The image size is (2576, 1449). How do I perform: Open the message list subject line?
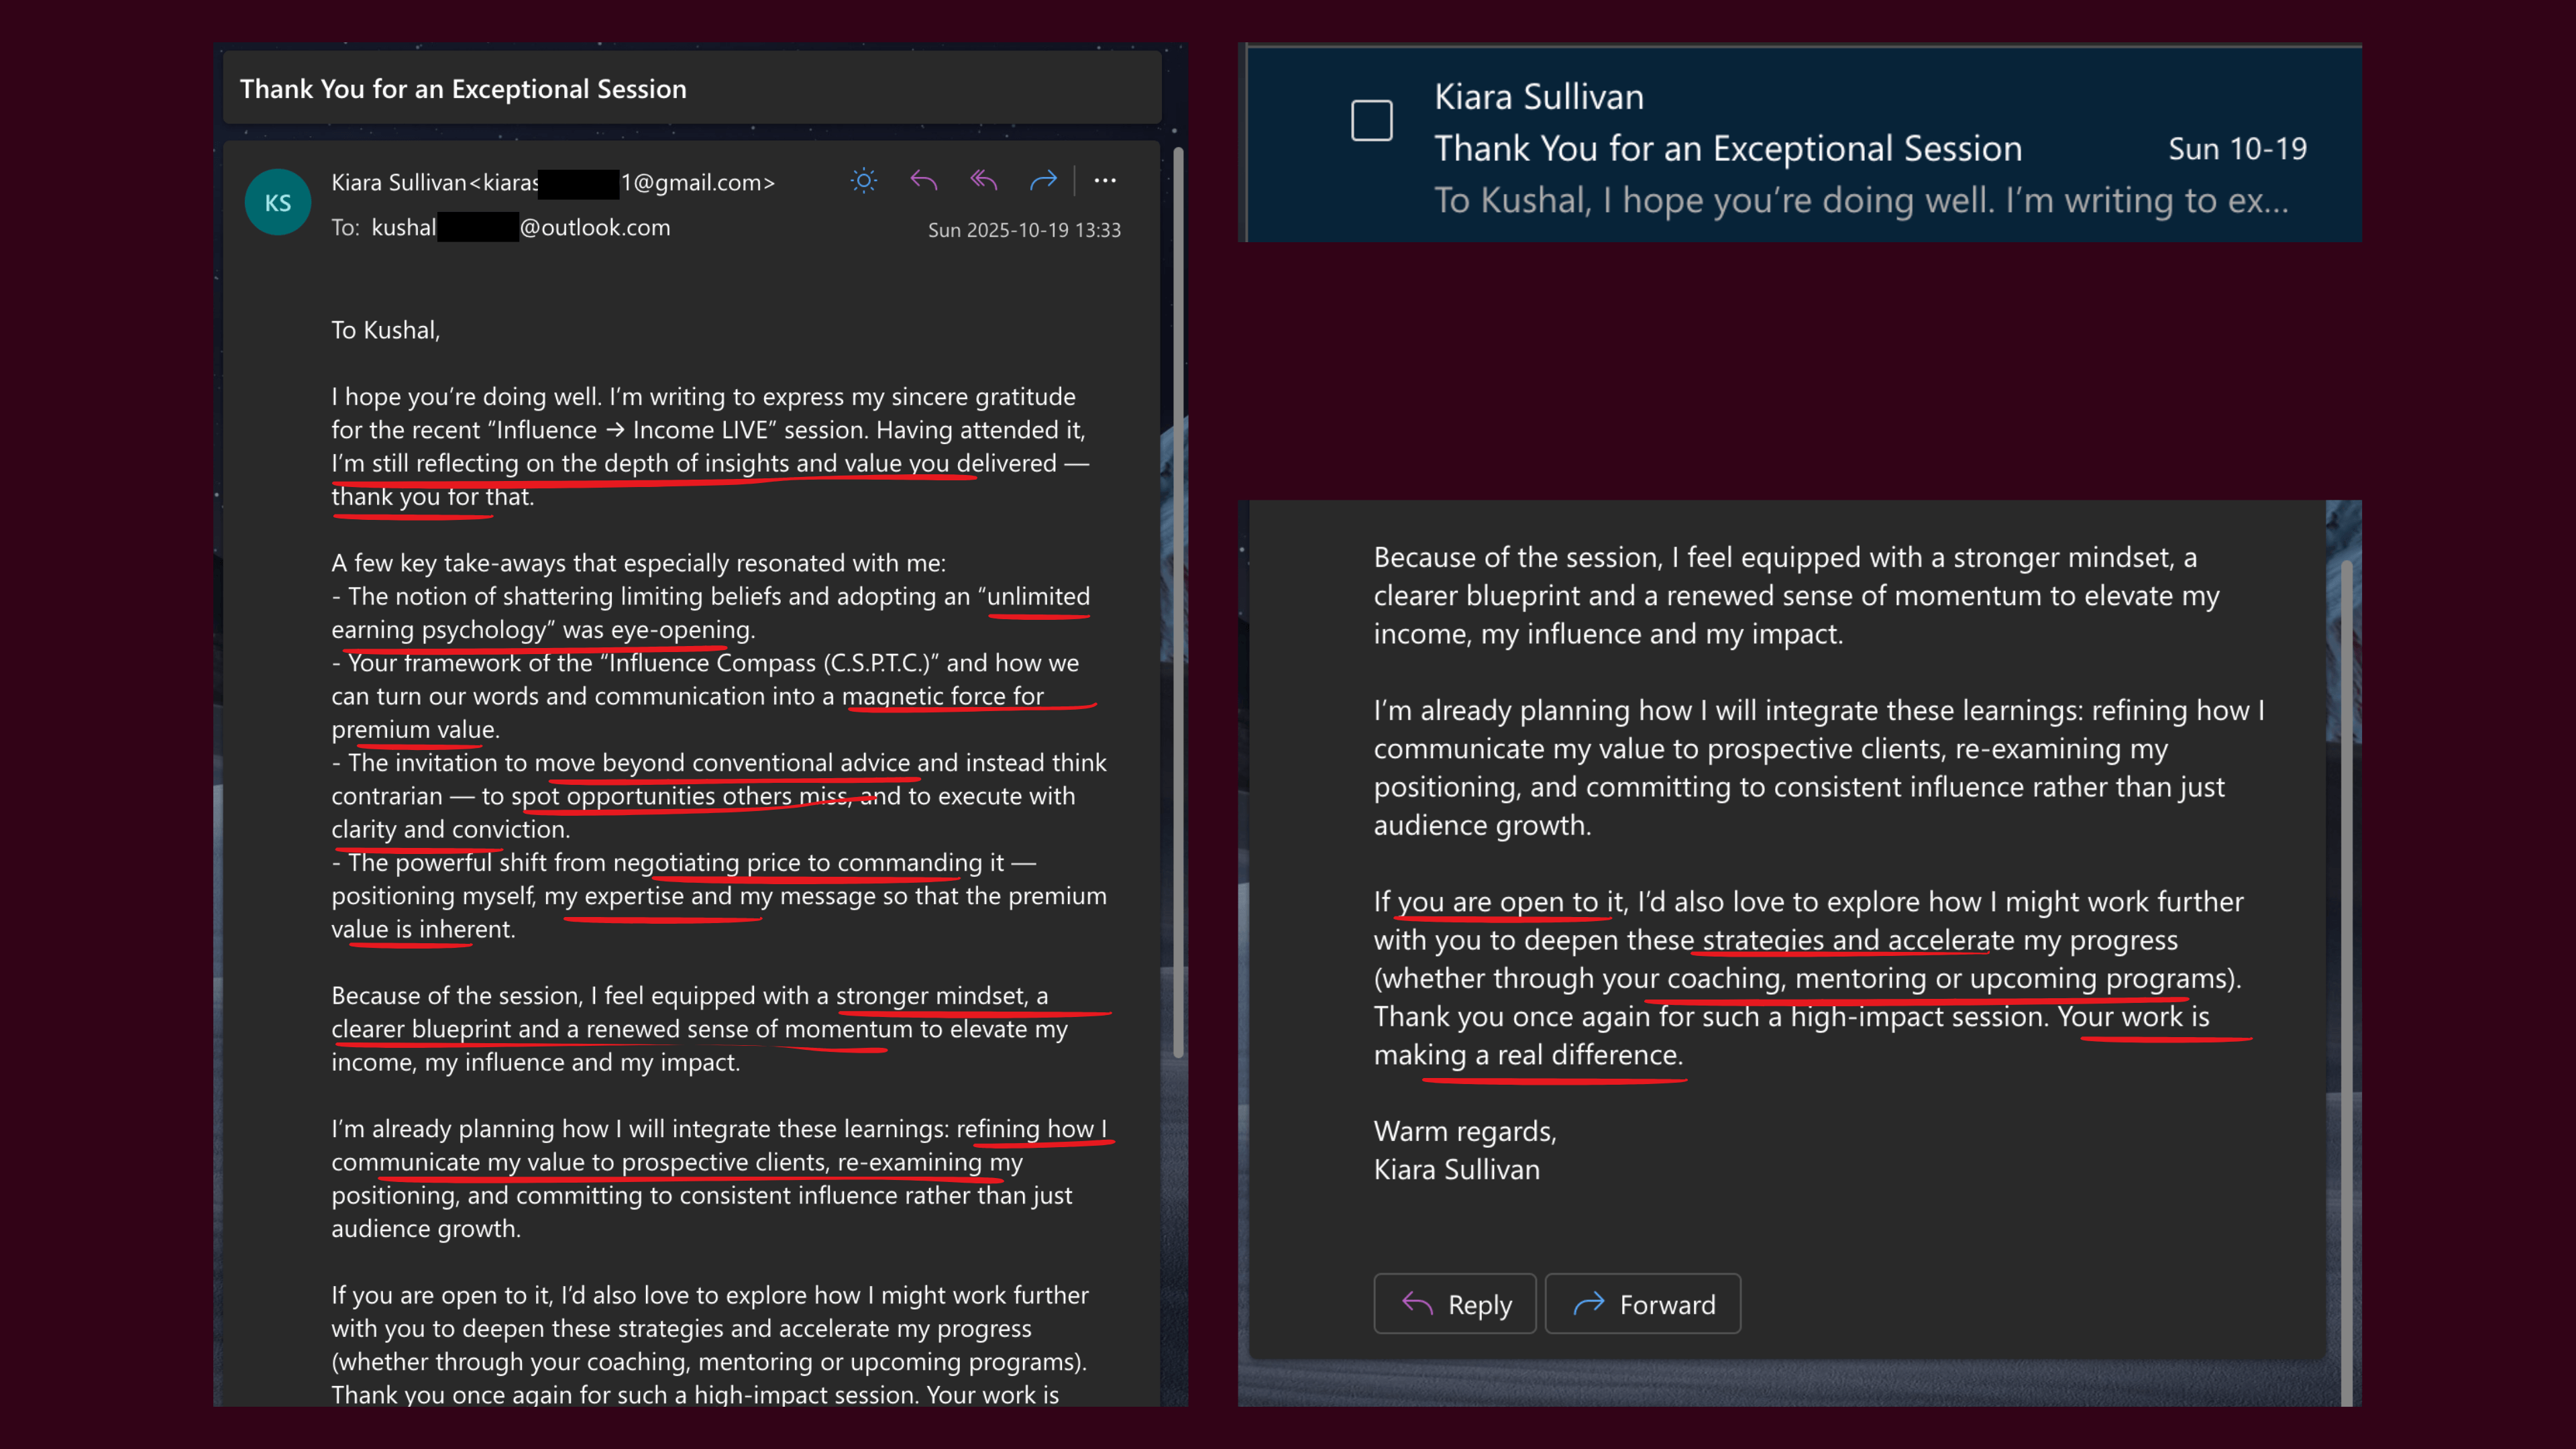pos(1727,149)
